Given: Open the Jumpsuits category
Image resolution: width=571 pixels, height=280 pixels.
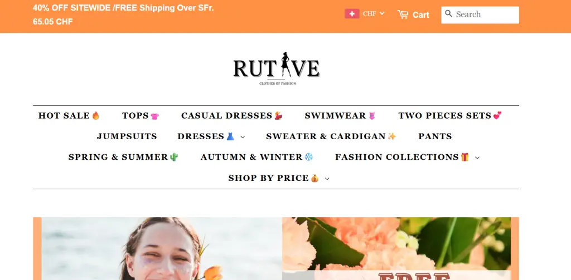Looking at the screenshot, I should point(127,136).
